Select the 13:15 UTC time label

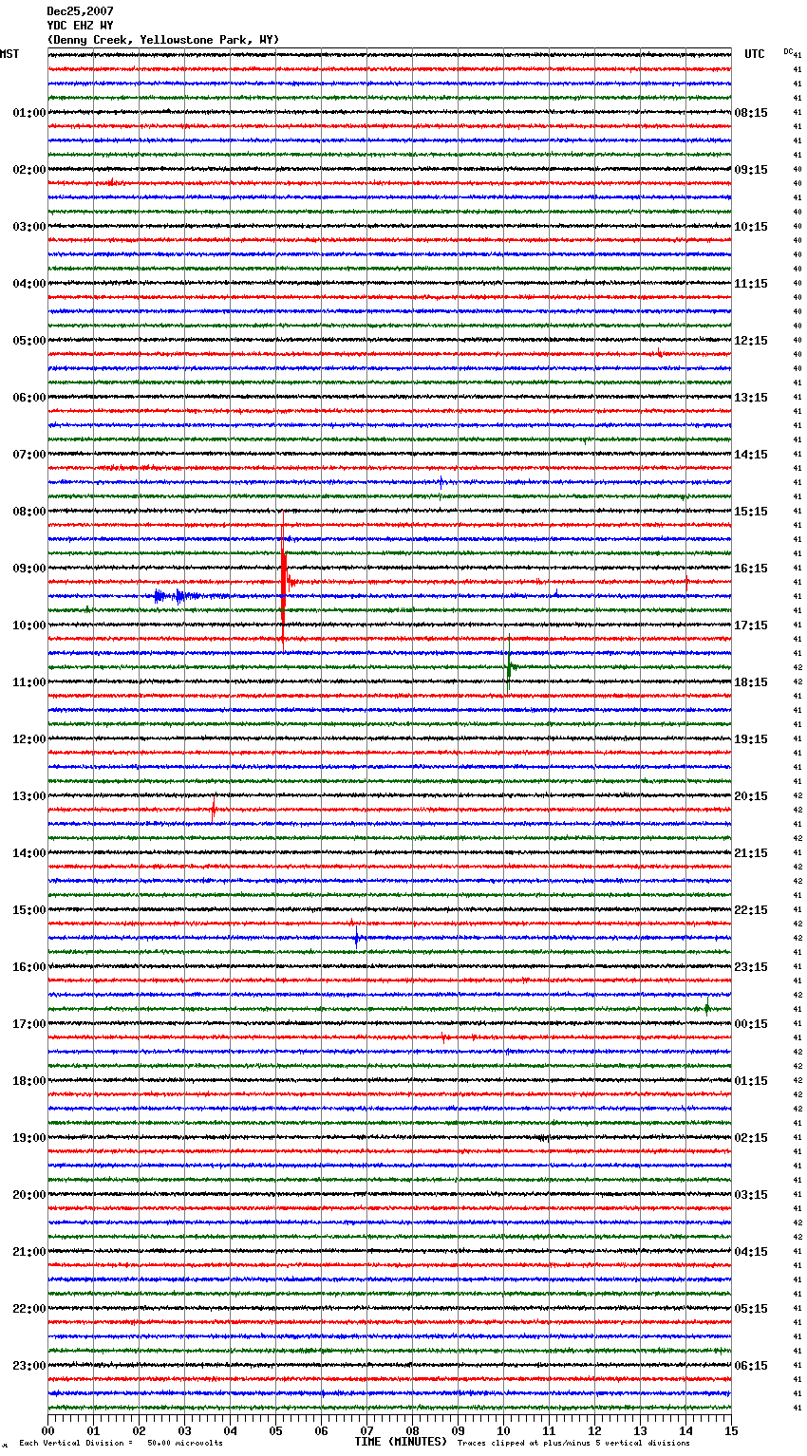[751, 398]
